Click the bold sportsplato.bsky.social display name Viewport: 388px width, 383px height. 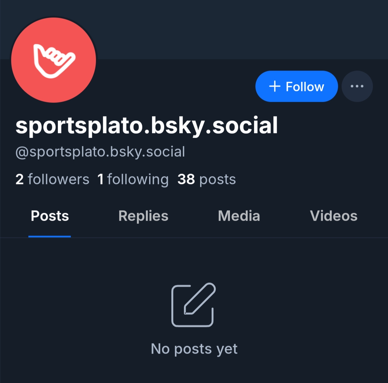click(147, 126)
